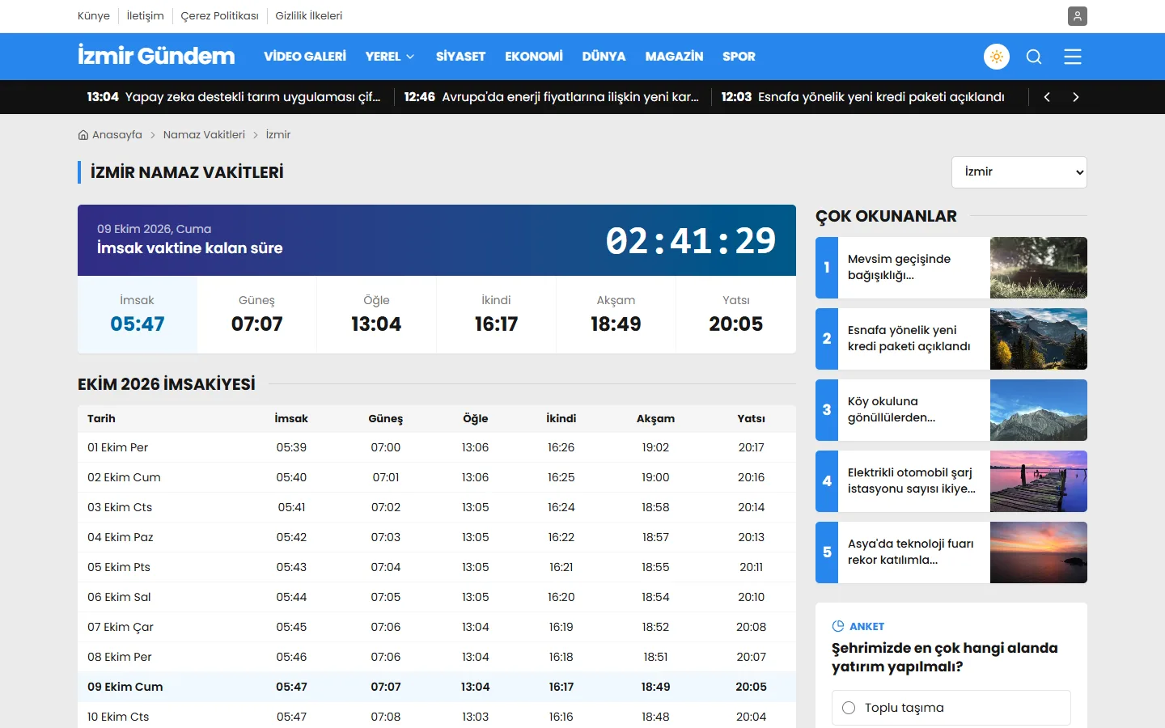The width and height of the screenshot is (1165, 728).
Task: Click the 09 Ekim Cum table row
Action: point(437,687)
